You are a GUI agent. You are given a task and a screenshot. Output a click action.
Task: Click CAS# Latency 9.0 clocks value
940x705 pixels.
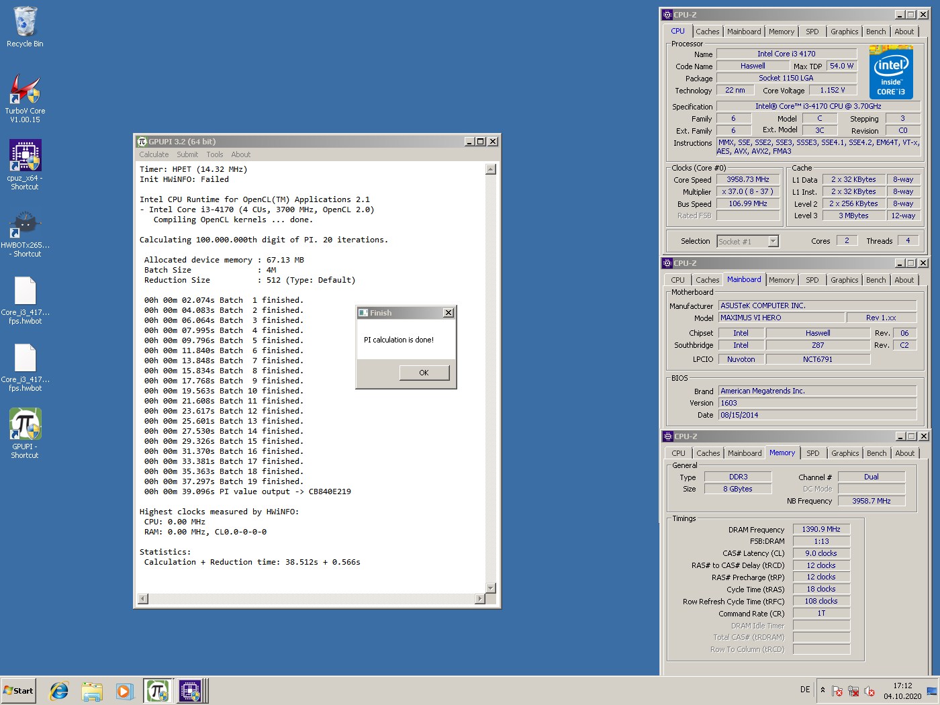821,553
